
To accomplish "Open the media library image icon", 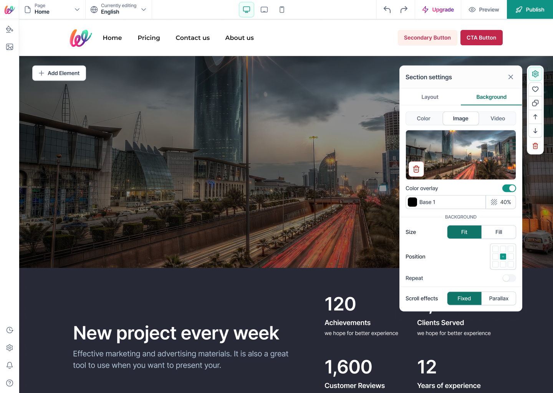I will 10,47.
